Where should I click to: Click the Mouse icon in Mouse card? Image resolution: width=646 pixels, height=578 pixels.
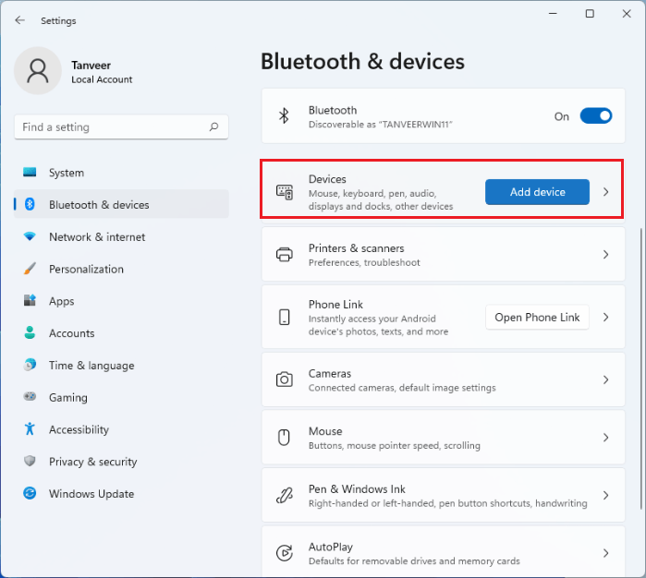(284, 438)
